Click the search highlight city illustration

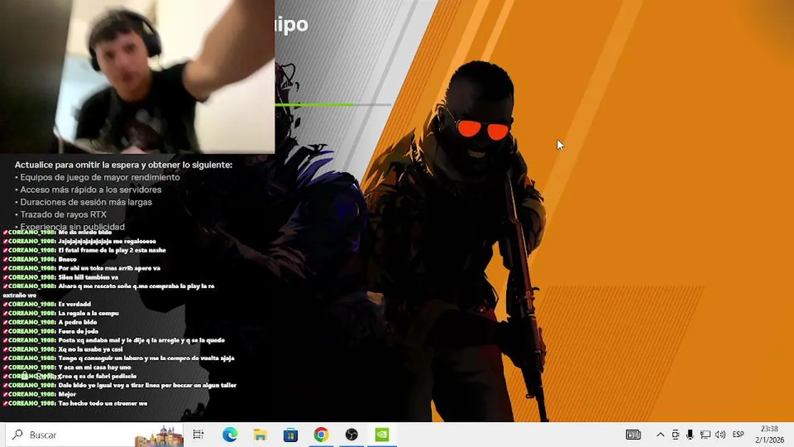(x=159, y=436)
